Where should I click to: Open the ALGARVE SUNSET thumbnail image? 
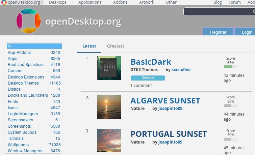(109, 107)
